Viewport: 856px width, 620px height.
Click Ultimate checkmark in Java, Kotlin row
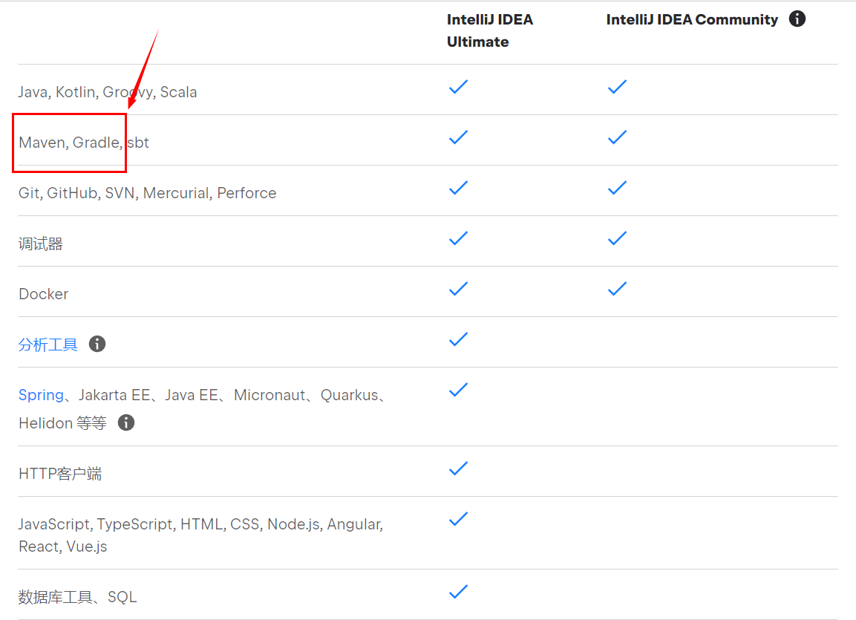[458, 87]
